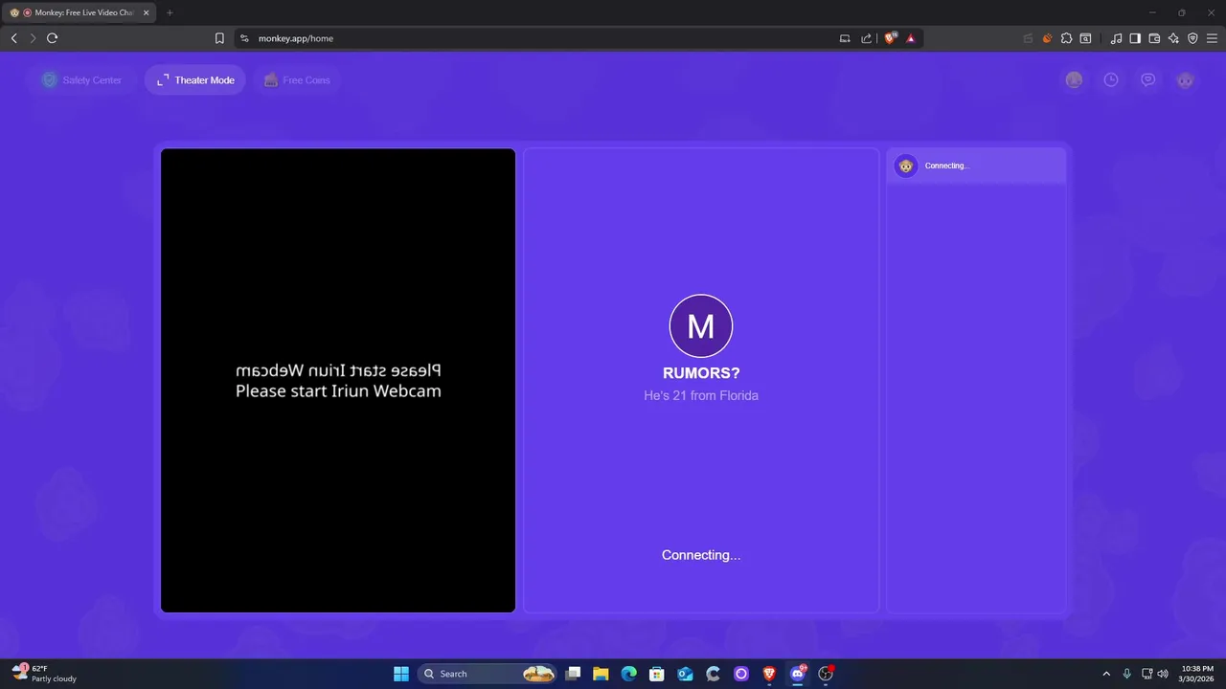Click the local webcam preview panel
1226x689 pixels.
point(338,380)
